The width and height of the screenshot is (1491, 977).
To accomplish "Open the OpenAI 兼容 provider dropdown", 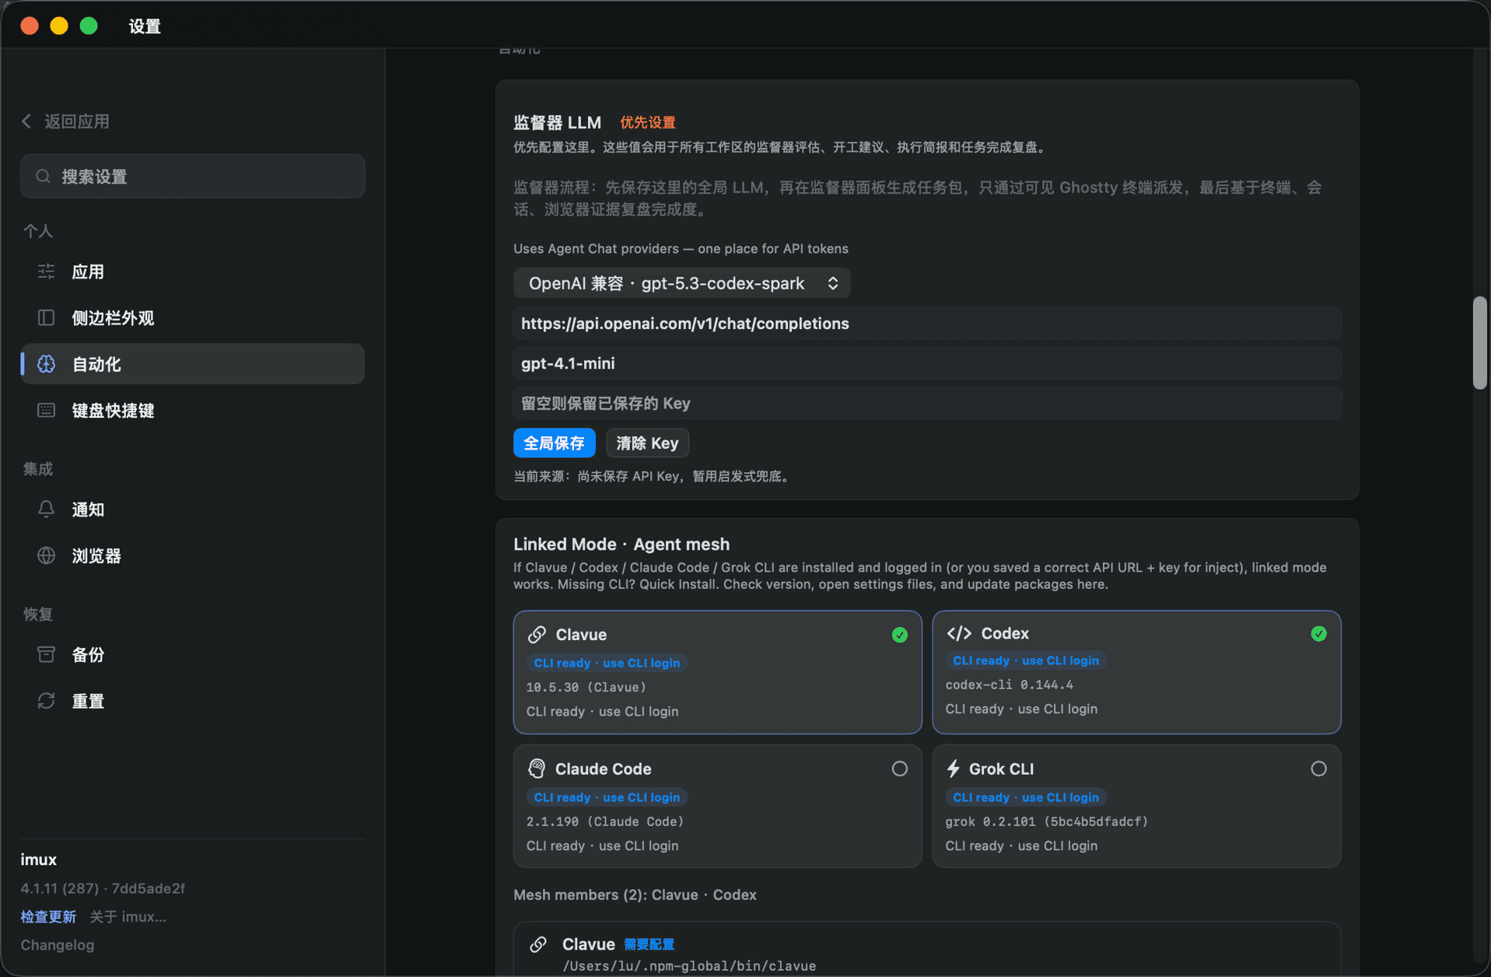I will (681, 283).
